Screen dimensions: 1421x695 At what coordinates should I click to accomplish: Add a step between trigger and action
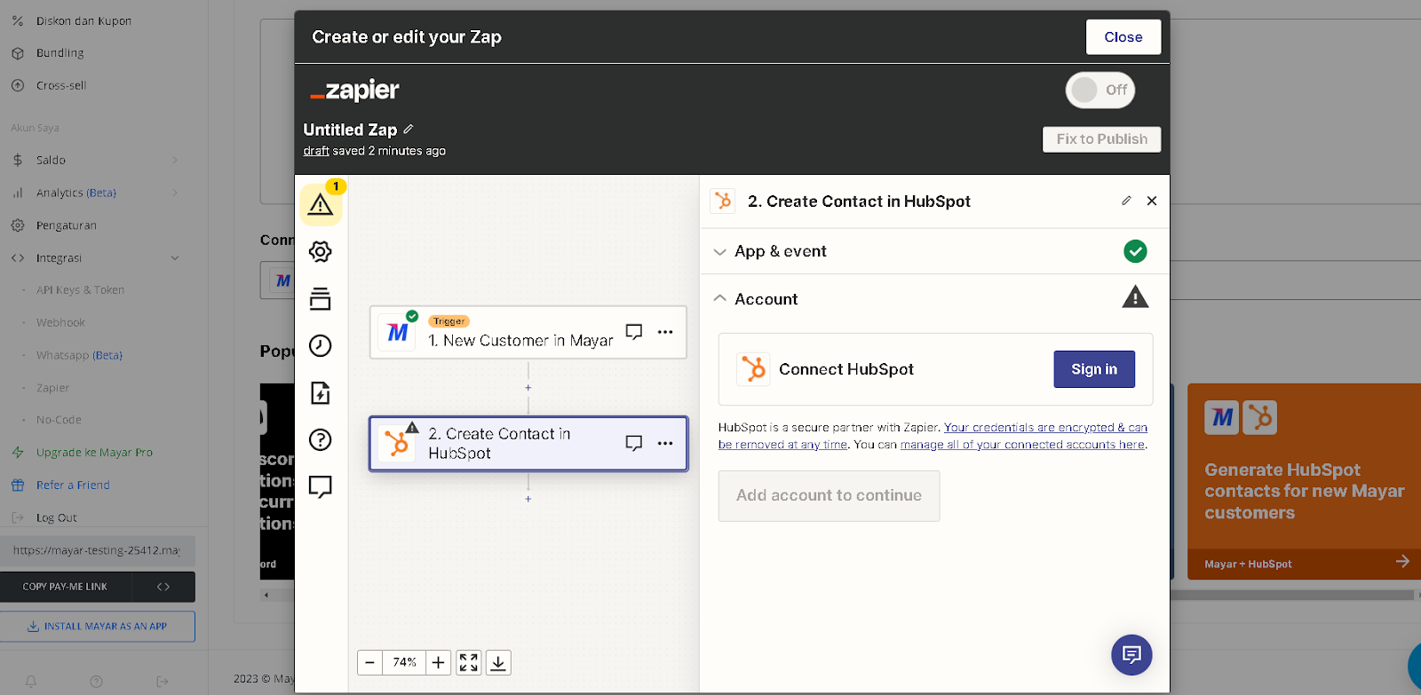coord(528,388)
